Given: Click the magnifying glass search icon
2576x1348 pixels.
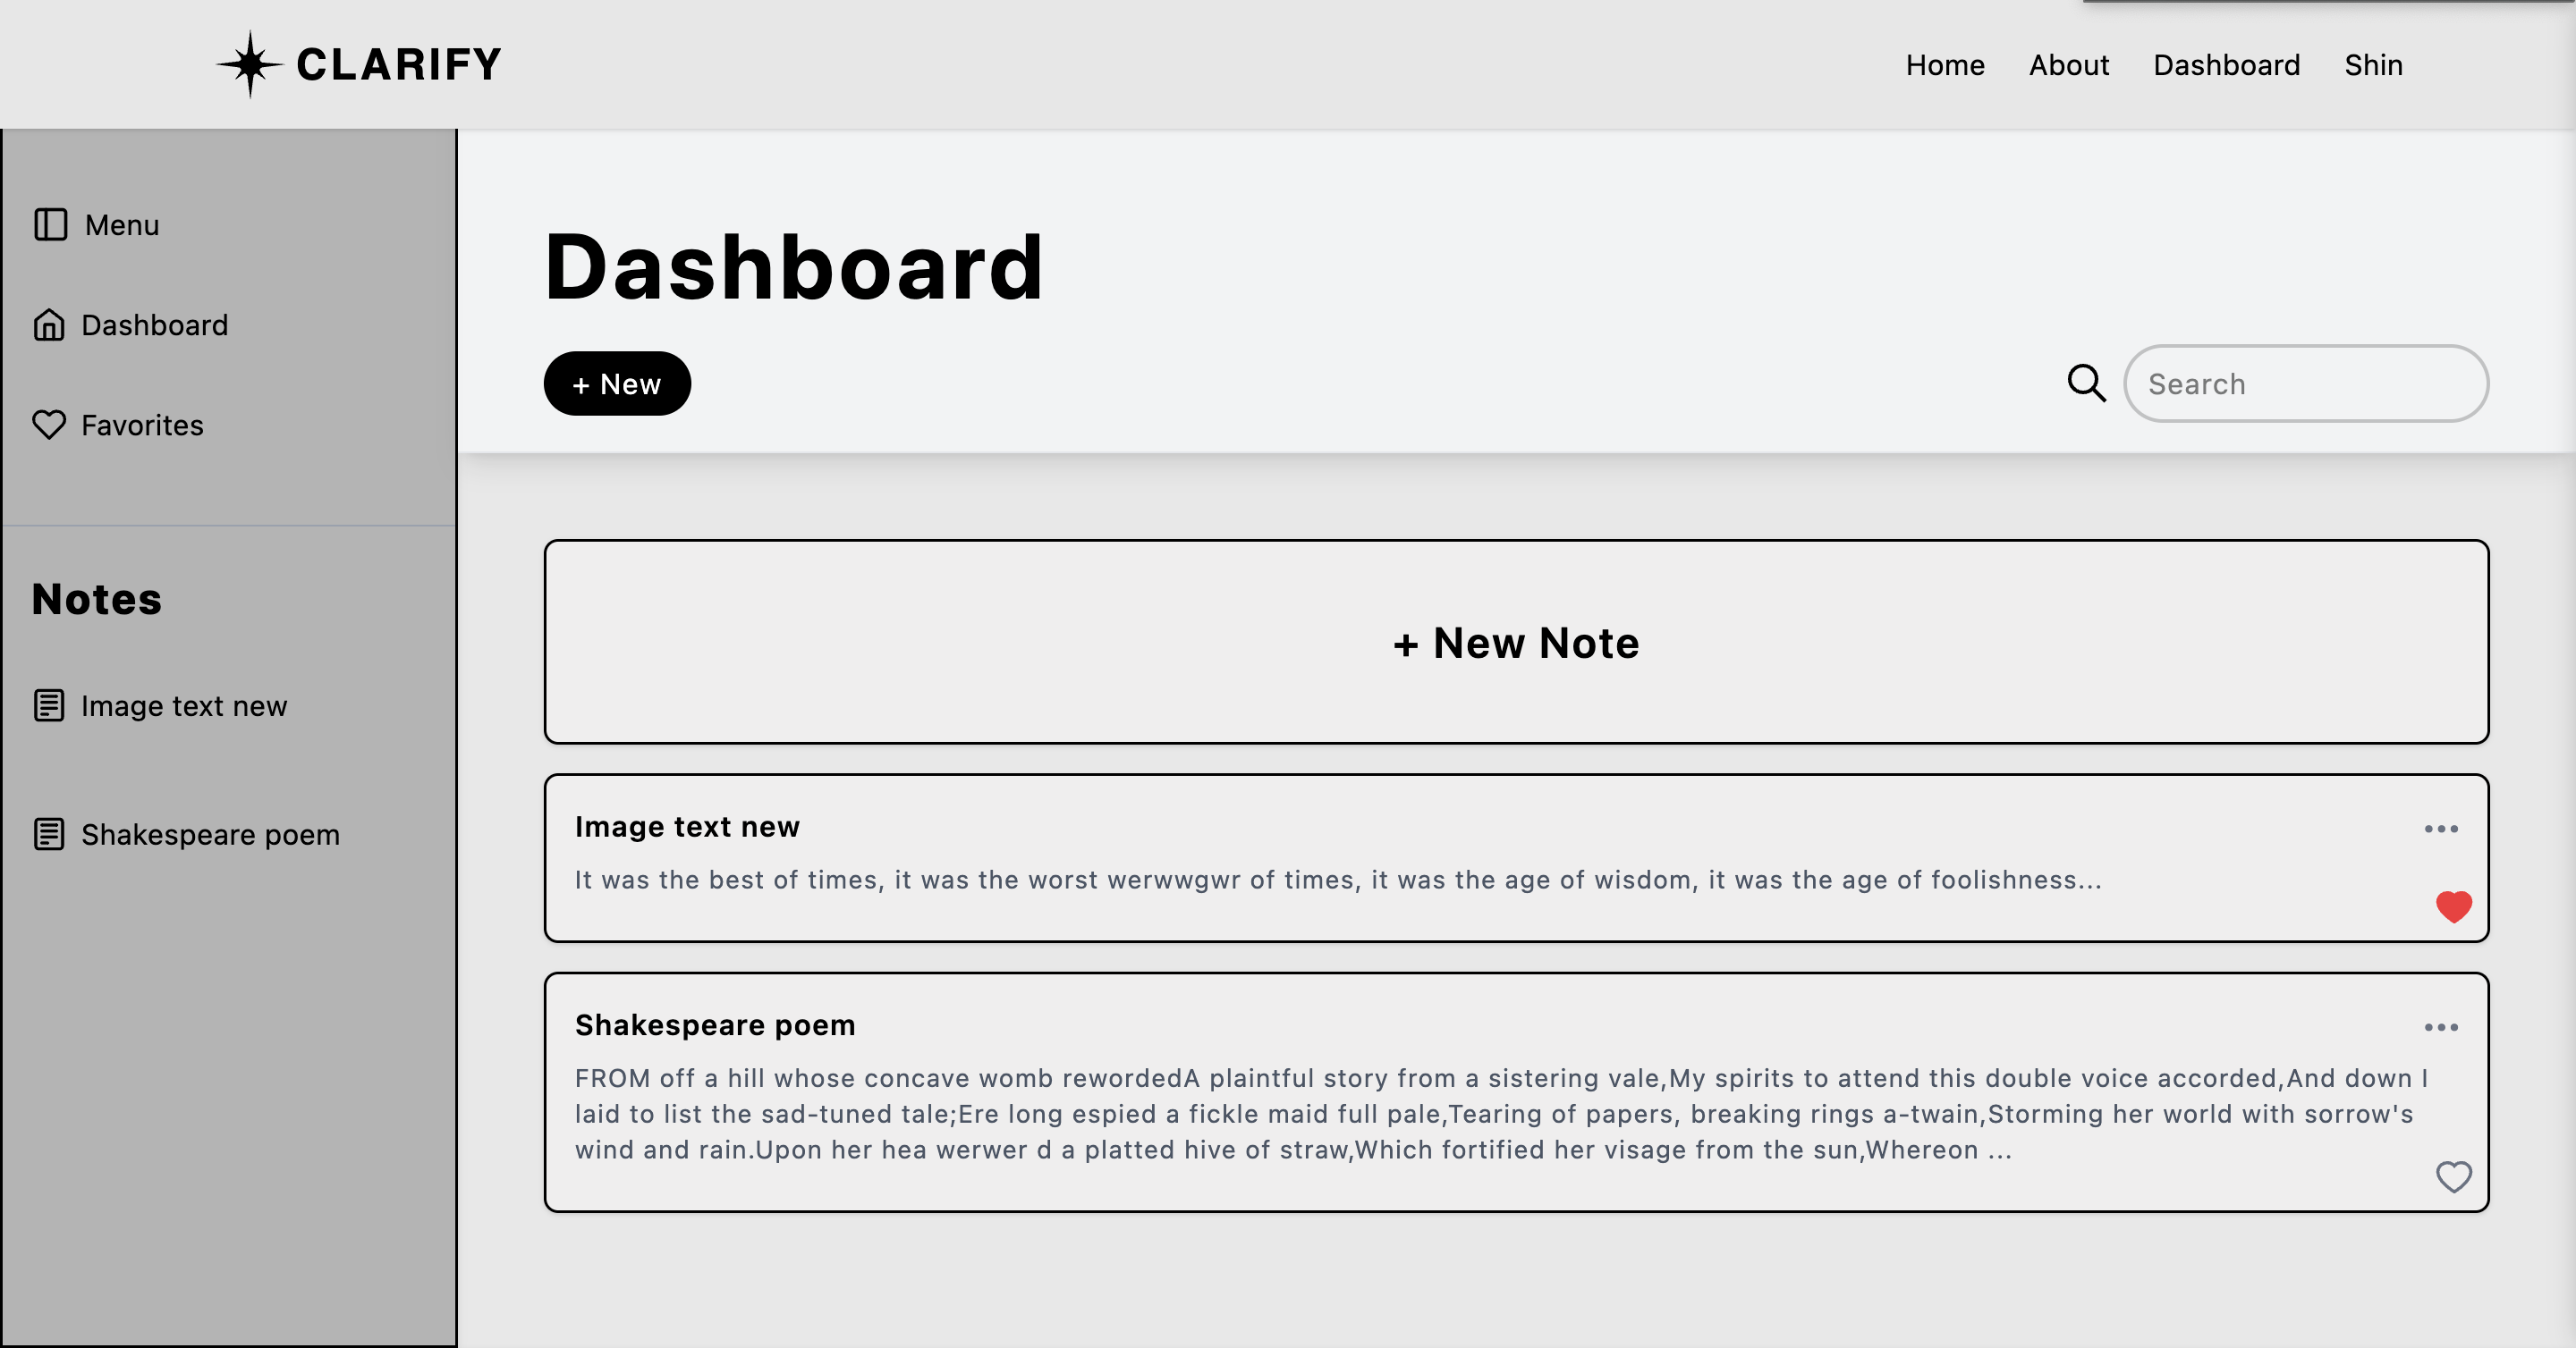Looking at the screenshot, I should (2086, 383).
